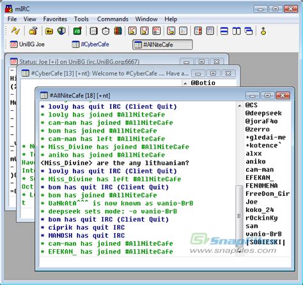
Task: Click #CyberCafe window title bar icon
Action: 26,73
